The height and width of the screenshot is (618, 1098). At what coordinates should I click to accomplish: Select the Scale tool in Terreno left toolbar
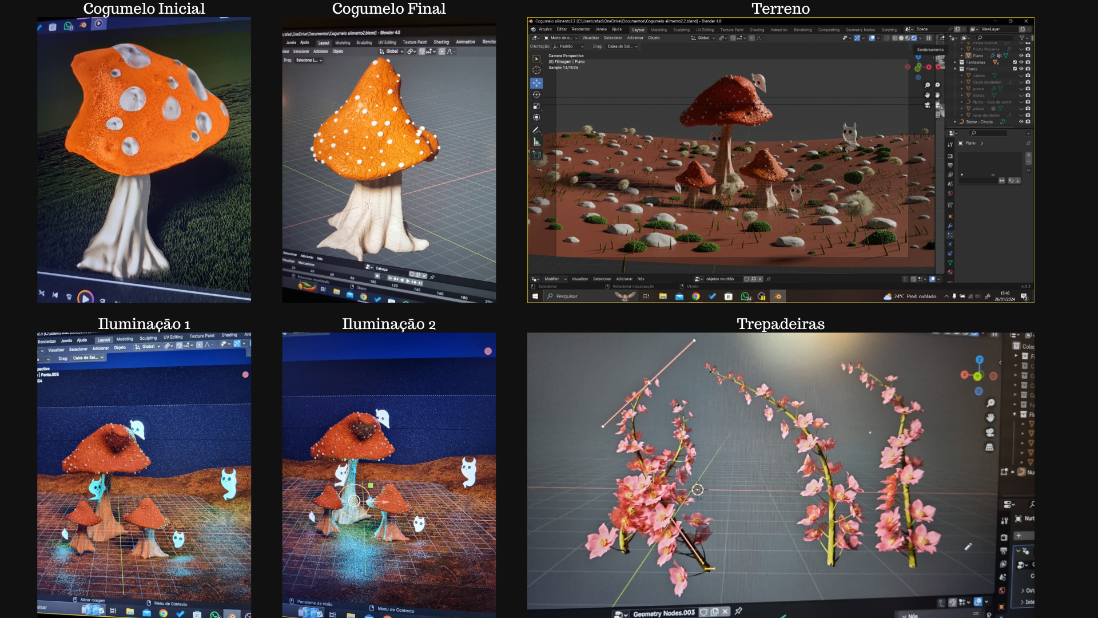[536, 106]
